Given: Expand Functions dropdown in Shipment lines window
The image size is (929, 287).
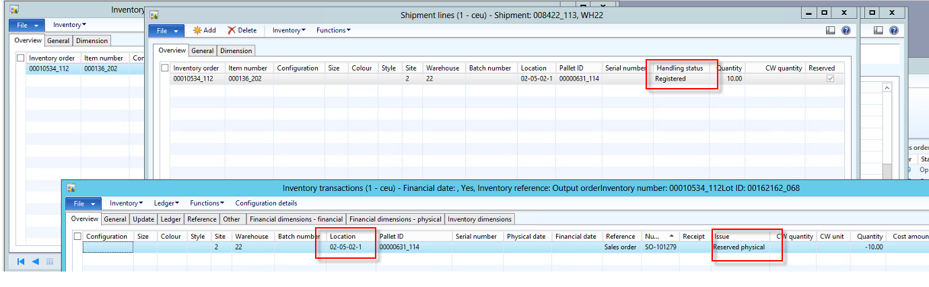Looking at the screenshot, I should (333, 30).
